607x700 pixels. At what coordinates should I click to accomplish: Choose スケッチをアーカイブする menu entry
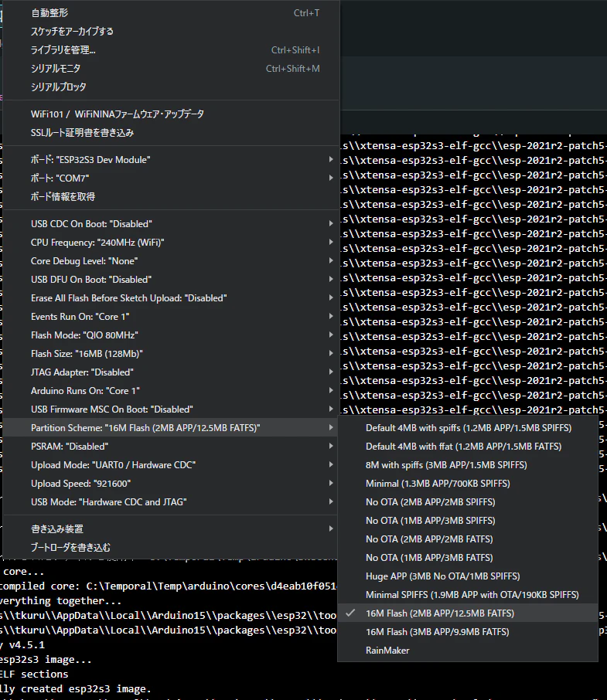(x=171, y=31)
